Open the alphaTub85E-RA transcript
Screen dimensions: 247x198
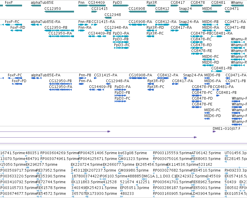(36, 25)
